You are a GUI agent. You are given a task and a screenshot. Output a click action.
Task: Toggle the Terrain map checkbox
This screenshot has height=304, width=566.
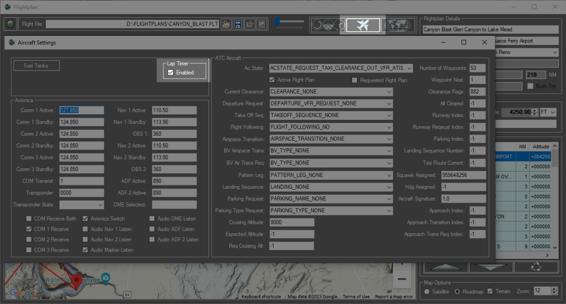point(490,291)
